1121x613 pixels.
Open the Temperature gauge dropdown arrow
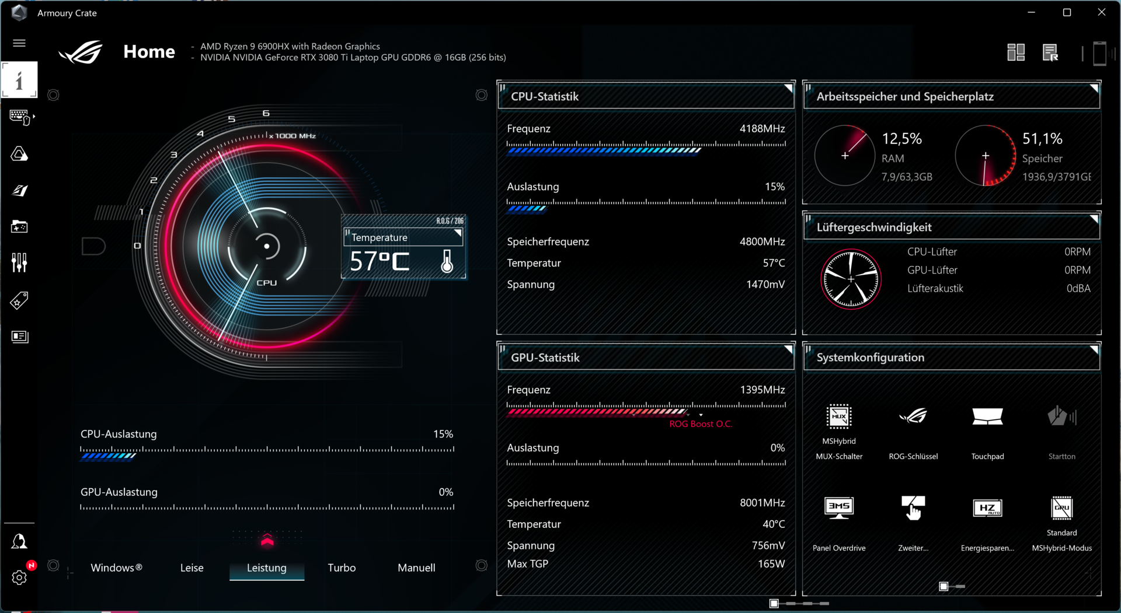(x=458, y=234)
